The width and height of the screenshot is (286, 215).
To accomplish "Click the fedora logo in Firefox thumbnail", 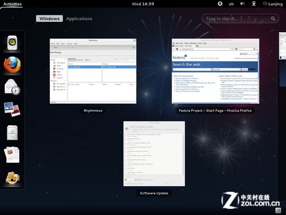I will 180,57.
